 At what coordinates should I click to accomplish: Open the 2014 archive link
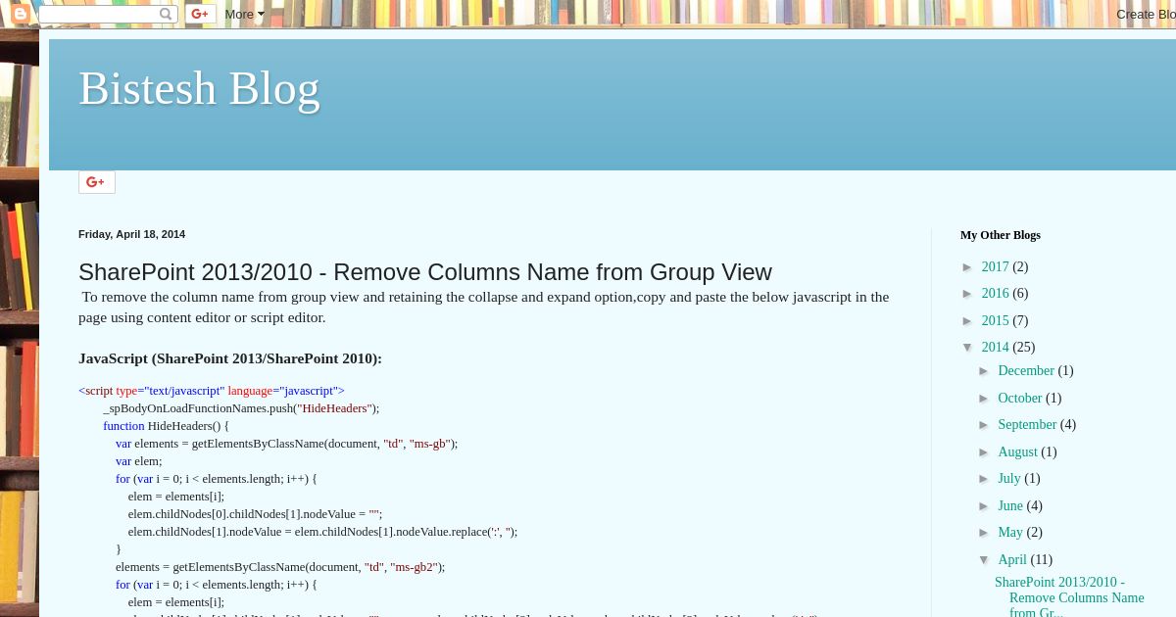995,347
